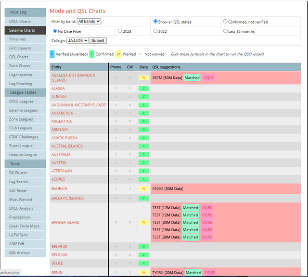Click the green C badge for Albania
The image size is (308, 277).
coord(143,97)
